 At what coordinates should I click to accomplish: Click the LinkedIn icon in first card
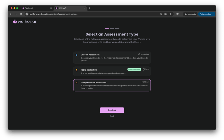(77, 55)
